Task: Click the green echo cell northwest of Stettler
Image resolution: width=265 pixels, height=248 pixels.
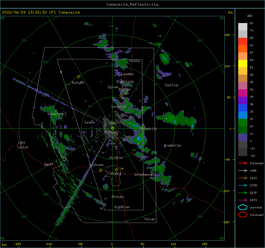Action: 164,58
